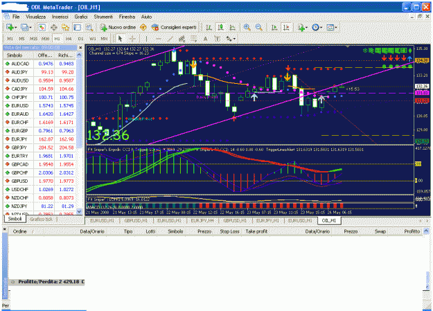Screen dimensions: 433x311
Task: Select the text A tool
Action: (x=206, y=39)
